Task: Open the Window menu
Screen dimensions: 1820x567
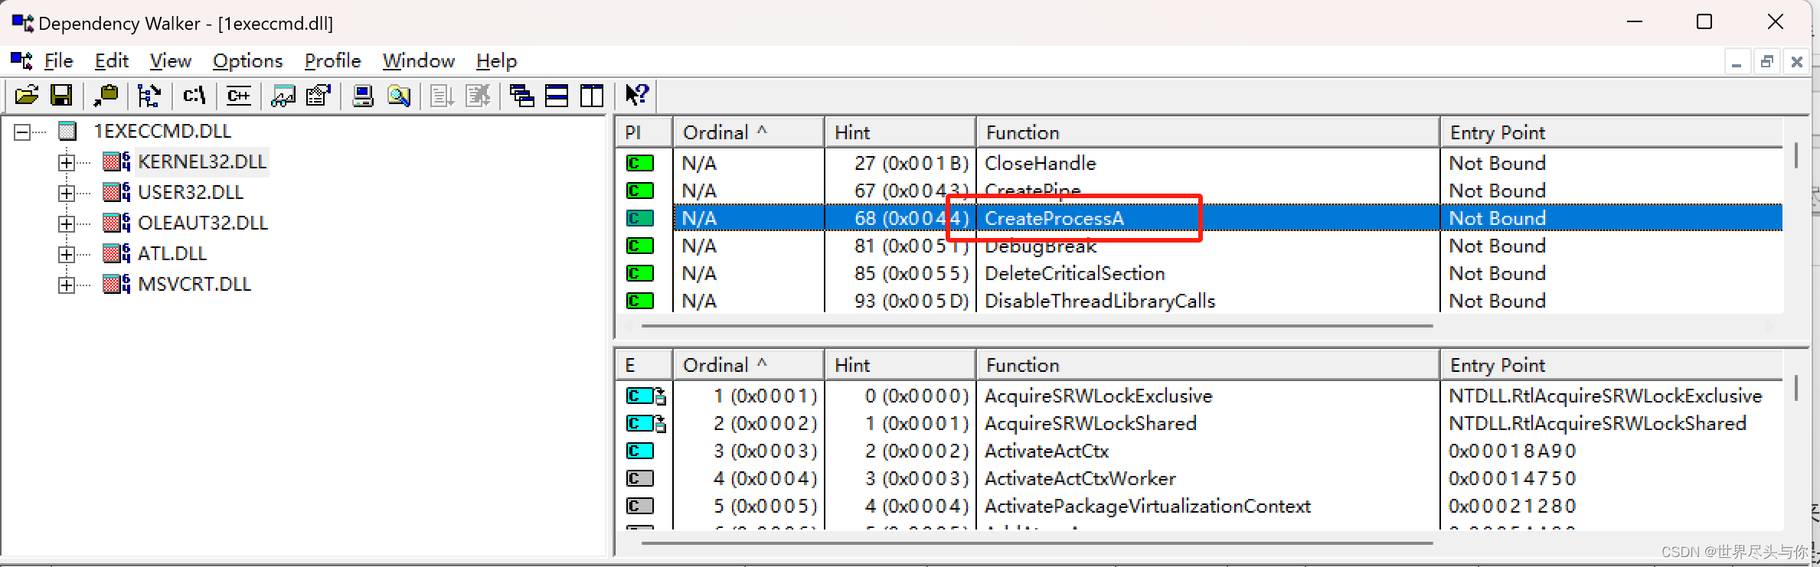Action: click(x=418, y=60)
